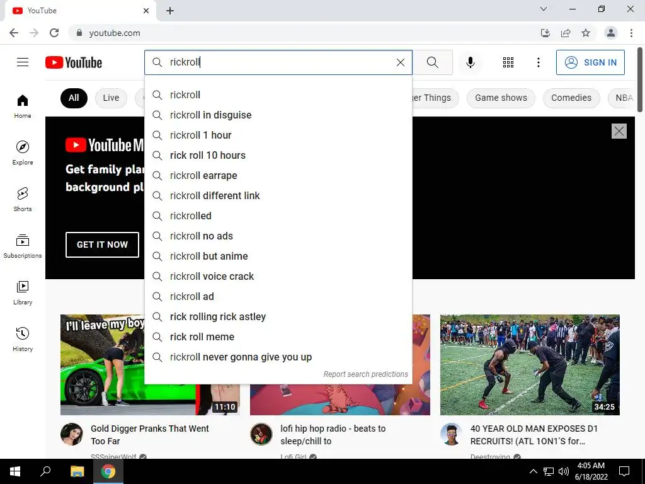Click the YouTube logo

[74, 62]
